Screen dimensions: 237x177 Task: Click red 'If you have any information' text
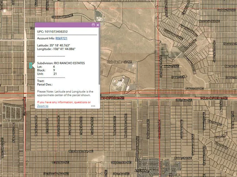pos(64,102)
